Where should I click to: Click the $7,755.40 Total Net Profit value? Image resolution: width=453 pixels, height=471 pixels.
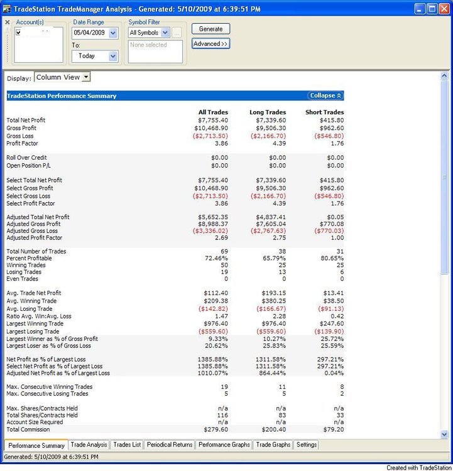click(213, 120)
